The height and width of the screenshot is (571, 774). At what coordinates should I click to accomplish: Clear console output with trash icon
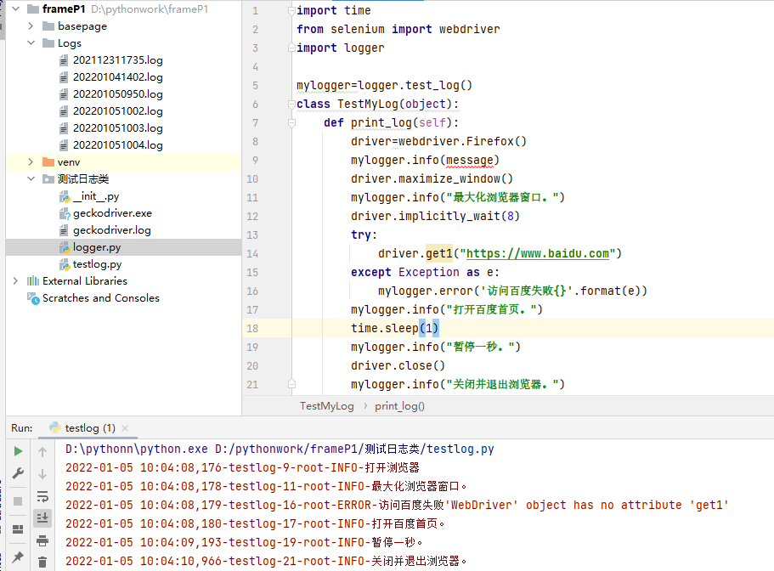[x=42, y=563]
